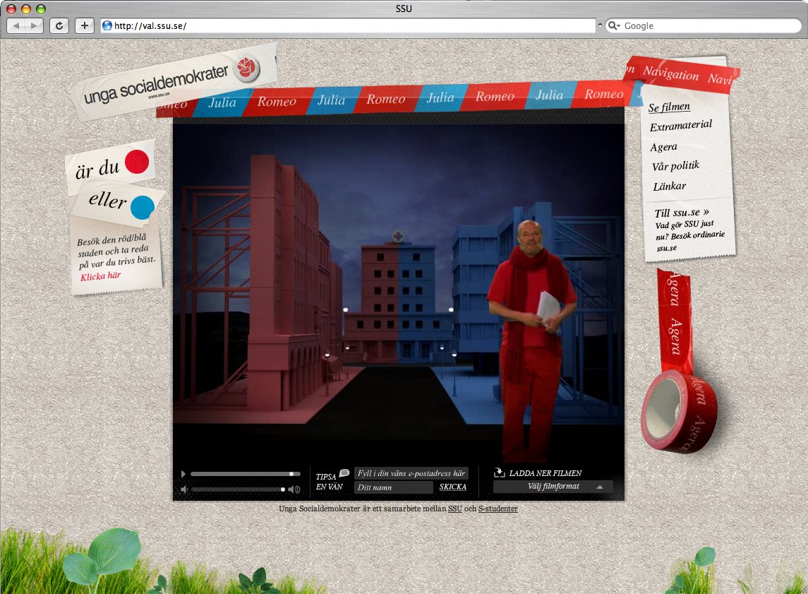The image size is (808, 594).
Task: Open 'Extramaterial' navigation item
Action: pyautogui.click(x=681, y=125)
